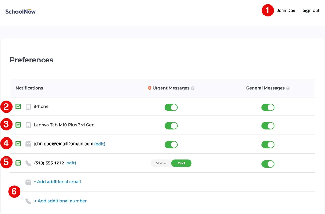Image resolution: width=325 pixels, height=214 pixels.
Task: Uncheck the phone number checkbox
Action: tap(18, 163)
